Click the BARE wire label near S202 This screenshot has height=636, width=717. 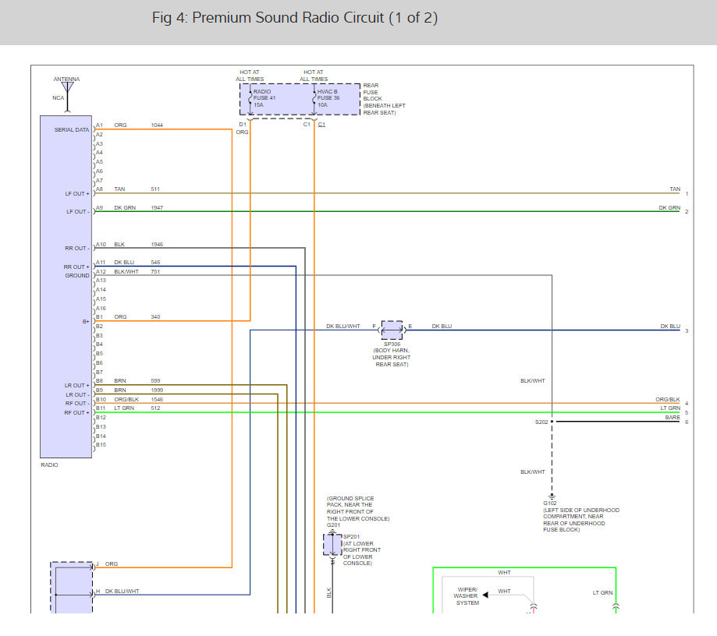tap(672, 418)
